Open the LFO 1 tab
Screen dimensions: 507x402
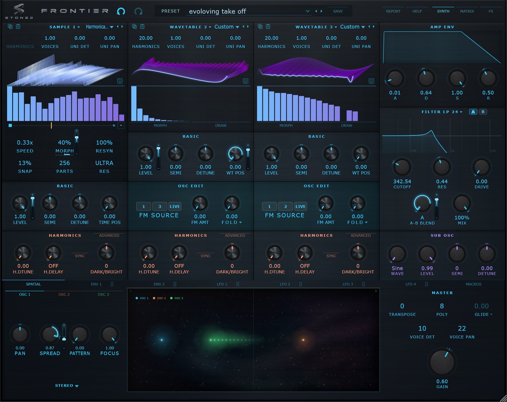(x=222, y=284)
